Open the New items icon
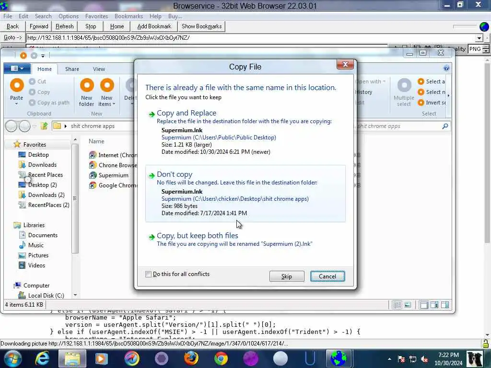 107,85
